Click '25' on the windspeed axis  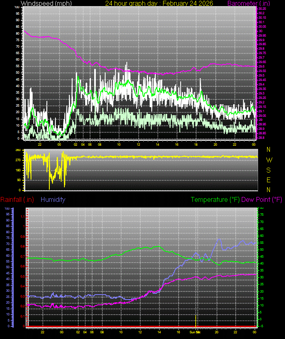(x=18, y=105)
